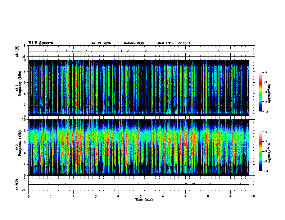Click the ch.3 voltage waveform strip
This screenshot has height=220, width=285.
pos(141,184)
